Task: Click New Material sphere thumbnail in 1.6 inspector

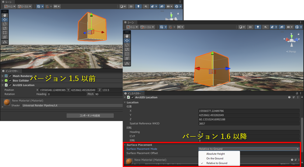Action: click(x=129, y=162)
